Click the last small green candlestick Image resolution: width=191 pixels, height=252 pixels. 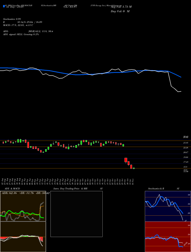tap(134, 168)
